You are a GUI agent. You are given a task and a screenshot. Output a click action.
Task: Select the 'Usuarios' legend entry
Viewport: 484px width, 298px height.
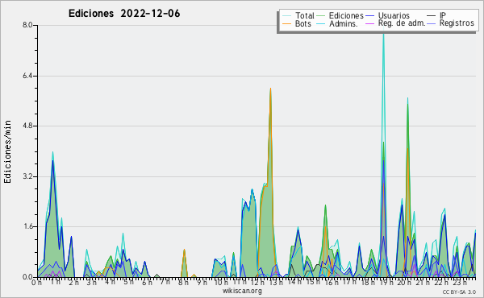(394, 15)
